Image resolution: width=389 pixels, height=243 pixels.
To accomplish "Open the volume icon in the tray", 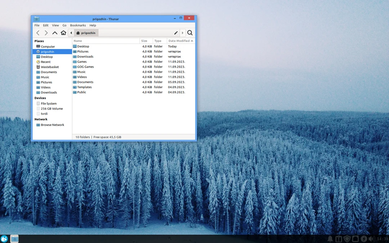I will click(x=371, y=239).
